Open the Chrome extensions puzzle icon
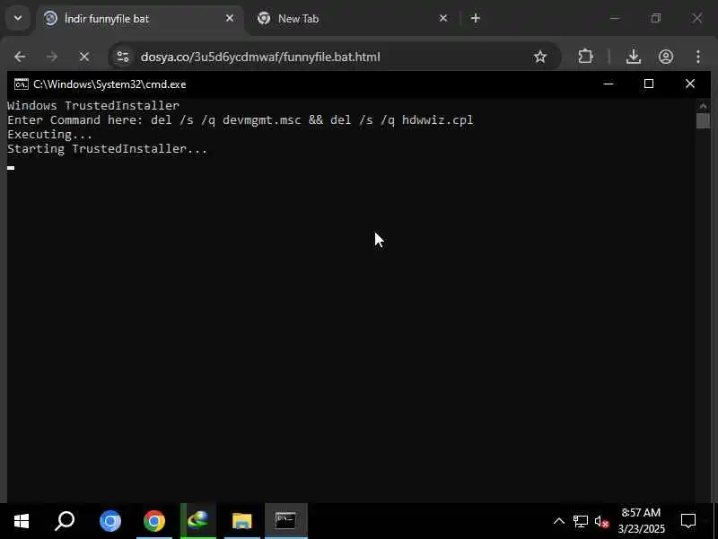Image resolution: width=718 pixels, height=539 pixels. tap(585, 57)
